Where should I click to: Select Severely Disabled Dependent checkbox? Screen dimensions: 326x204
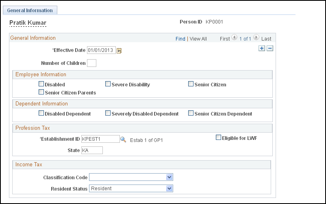click(108, 113)
